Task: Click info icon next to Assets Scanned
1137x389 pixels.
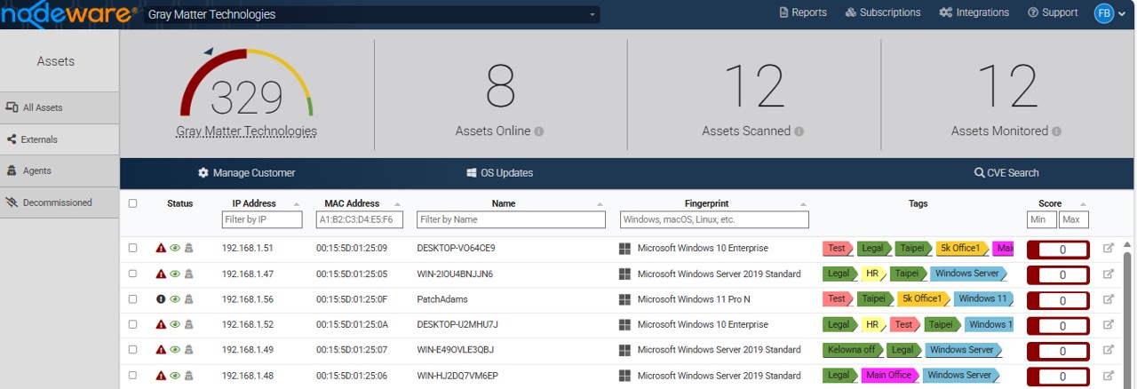Action: tap(799, 131)
